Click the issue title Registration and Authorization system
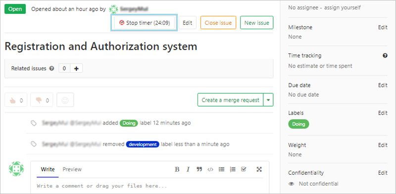Viewport: 396px width, 194px height. tap(101, 46)
